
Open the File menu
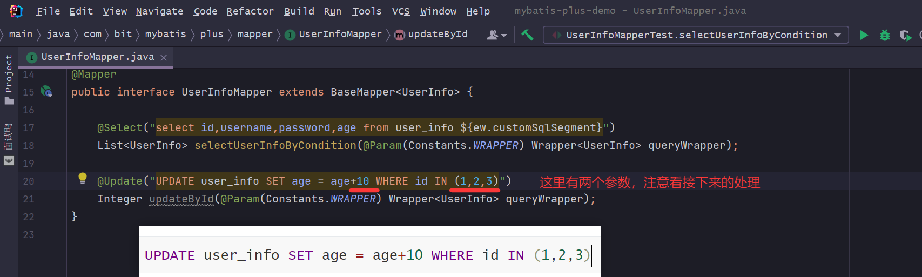point(48,11)
